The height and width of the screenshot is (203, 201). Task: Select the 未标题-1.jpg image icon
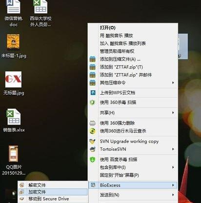[13, 41]
